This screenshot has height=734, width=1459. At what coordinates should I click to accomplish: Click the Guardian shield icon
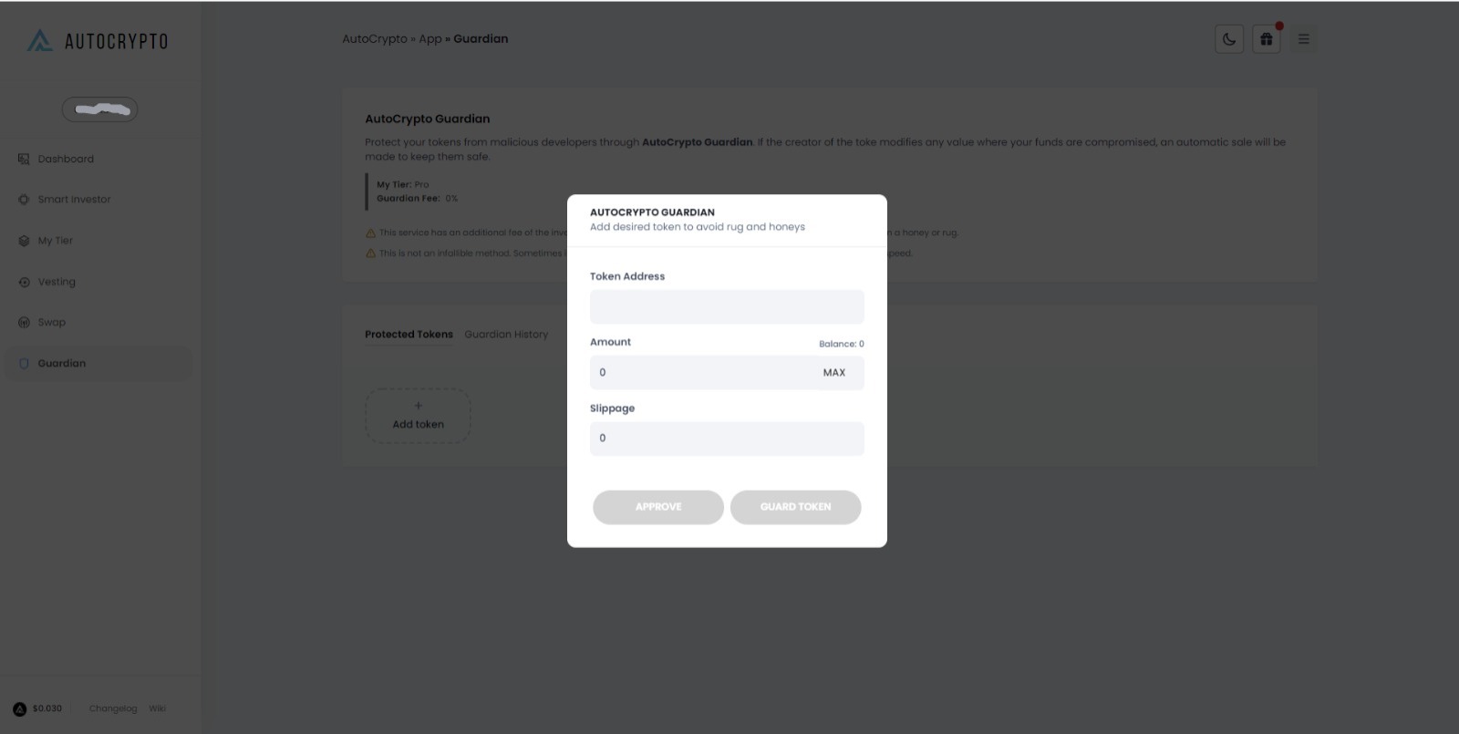pos(24,364)
